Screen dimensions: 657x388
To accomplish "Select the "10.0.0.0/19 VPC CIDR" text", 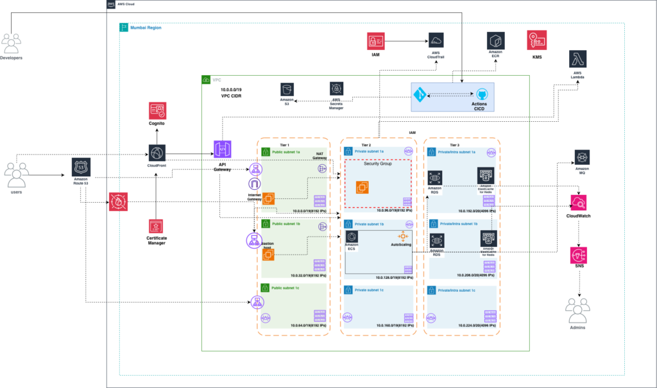I will 231,92.
